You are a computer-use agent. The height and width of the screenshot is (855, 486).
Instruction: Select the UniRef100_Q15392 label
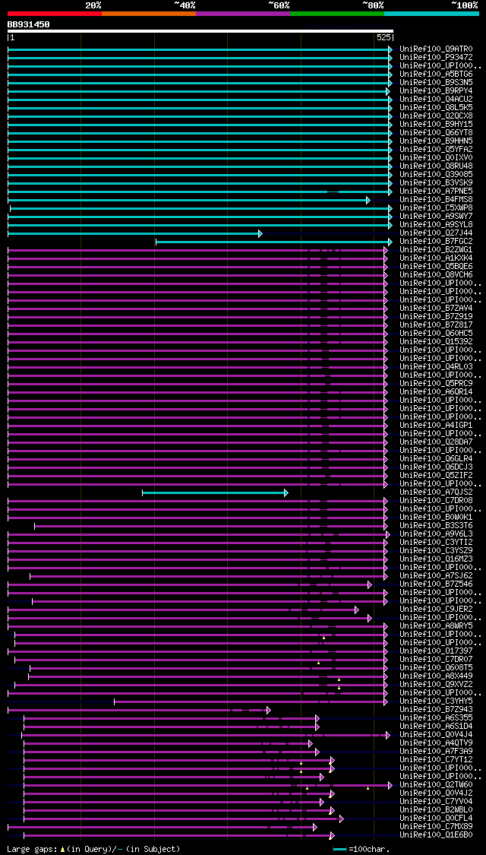click(436, 342)
